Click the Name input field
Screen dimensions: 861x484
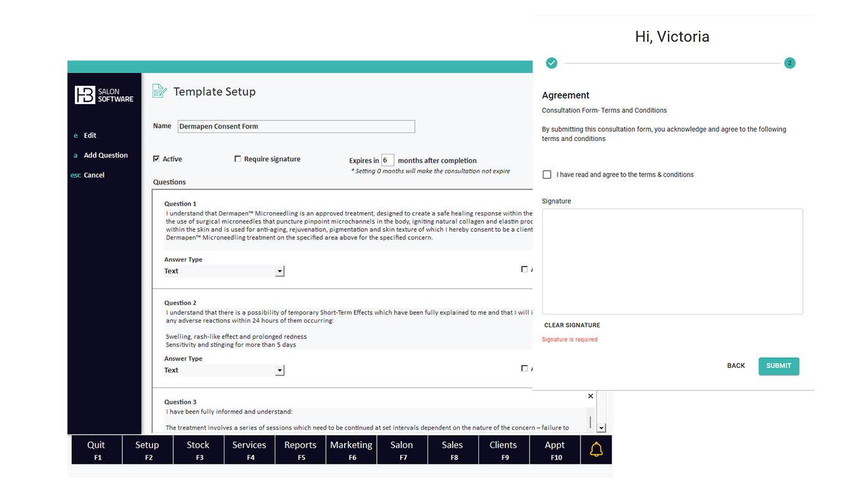(x=296, y=127)
